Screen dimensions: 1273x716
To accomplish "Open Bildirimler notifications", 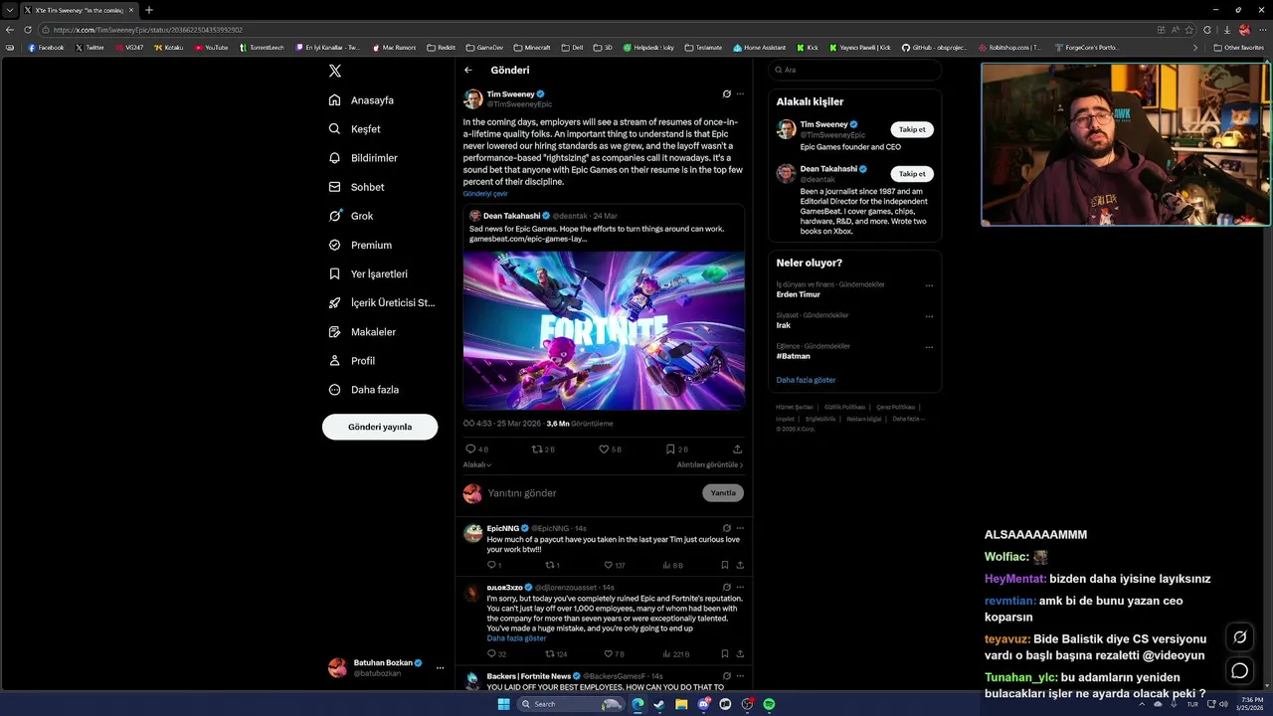I will 363,158.
